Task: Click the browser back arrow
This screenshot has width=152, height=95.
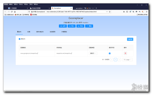Action: 6,12
